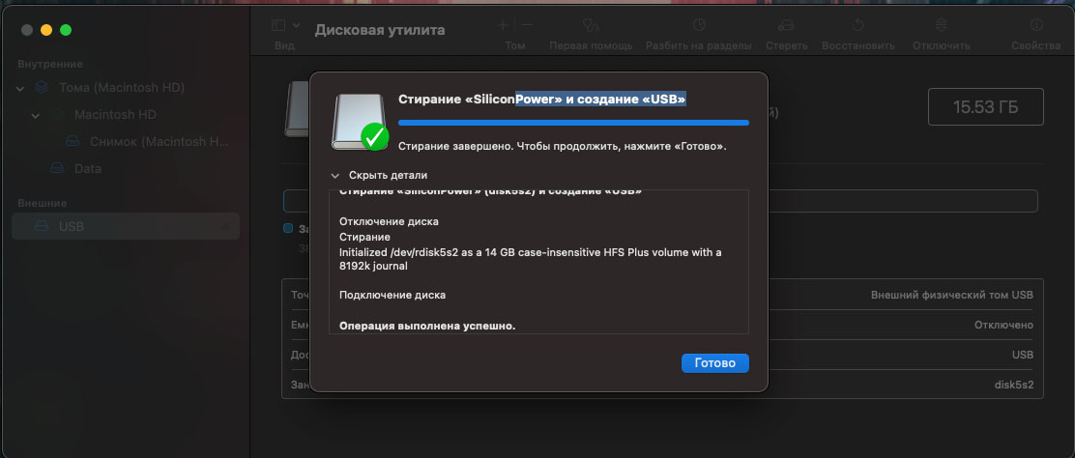Viewport: 1075px width, 458px height.
Task: Open the View sidebar dropdown
Action: tap(285, 25)
